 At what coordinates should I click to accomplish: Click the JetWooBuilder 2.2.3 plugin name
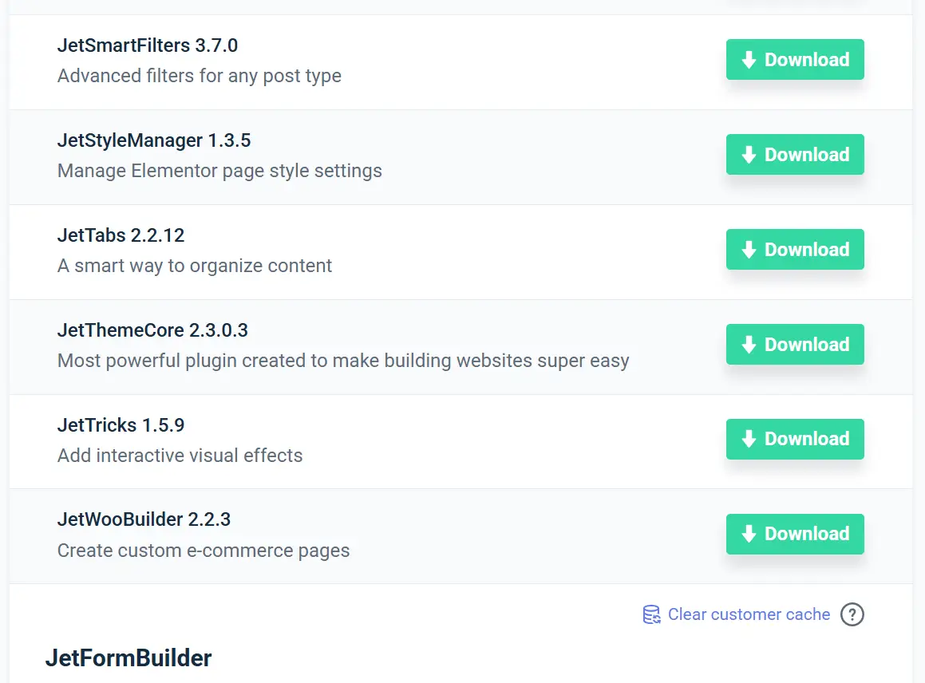pos(144,519)
